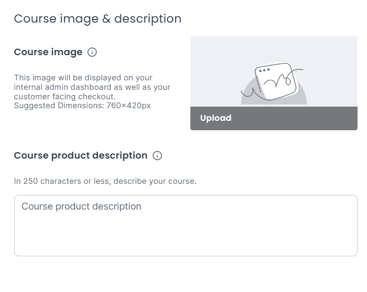The width and height of the screenshot is (367, 292).
Task: Click the 'Course product description' placeholder text
Action: click(x=81, y=206)
